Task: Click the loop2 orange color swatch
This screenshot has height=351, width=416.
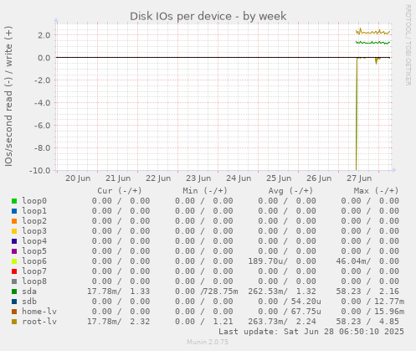Action: point(14,221)
